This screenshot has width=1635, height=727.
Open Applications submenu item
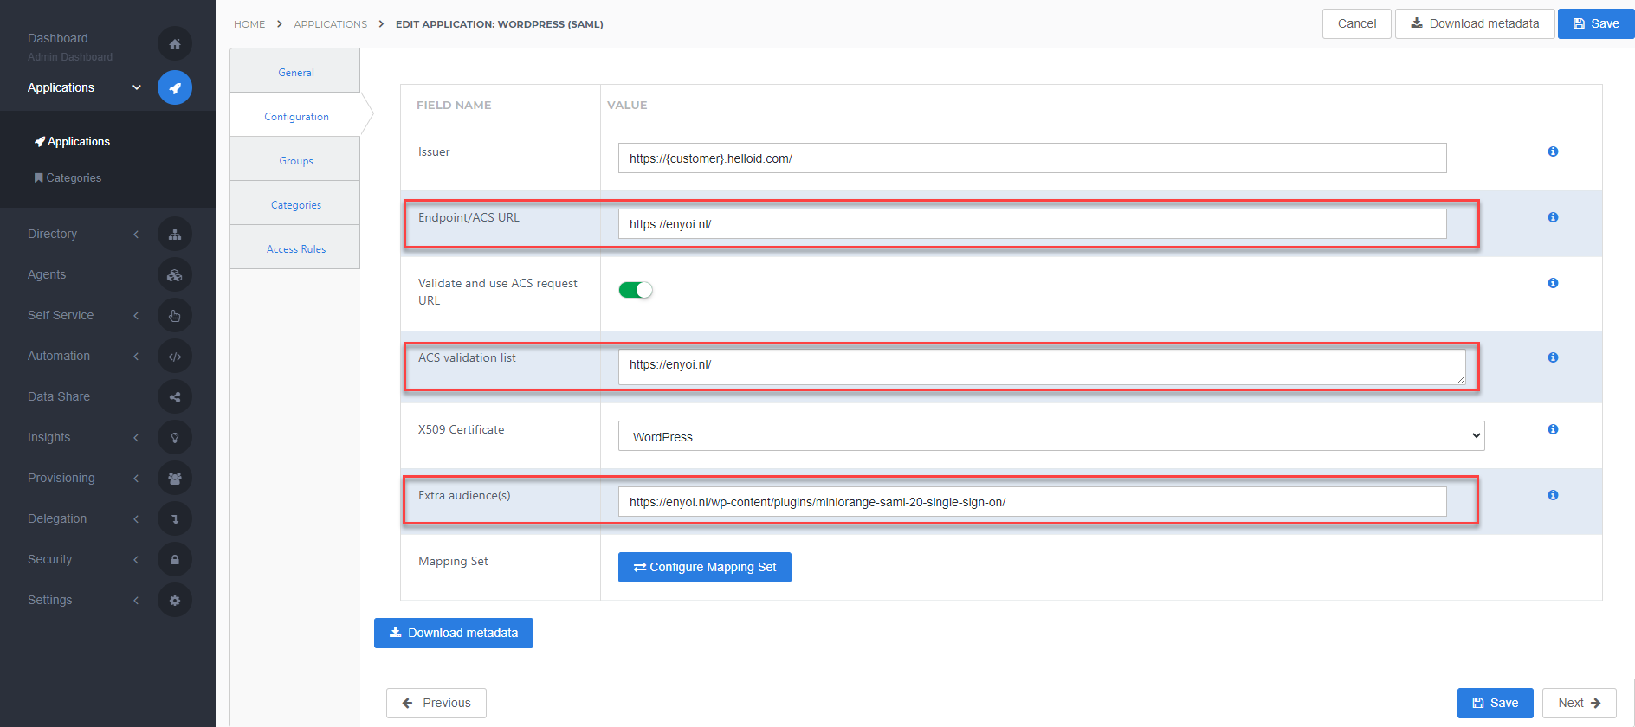coord(72,141)
